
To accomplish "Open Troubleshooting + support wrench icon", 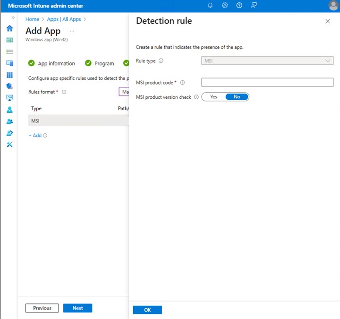I will [9, 144].
